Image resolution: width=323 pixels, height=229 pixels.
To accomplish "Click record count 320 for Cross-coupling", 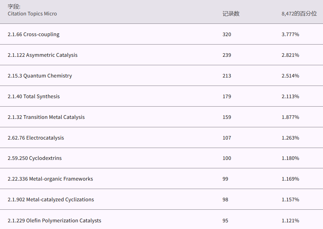I will (227, 34).
